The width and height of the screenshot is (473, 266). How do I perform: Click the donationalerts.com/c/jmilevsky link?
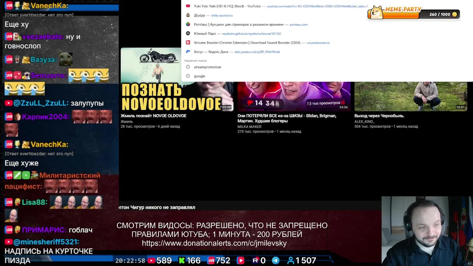coord(214,243)
